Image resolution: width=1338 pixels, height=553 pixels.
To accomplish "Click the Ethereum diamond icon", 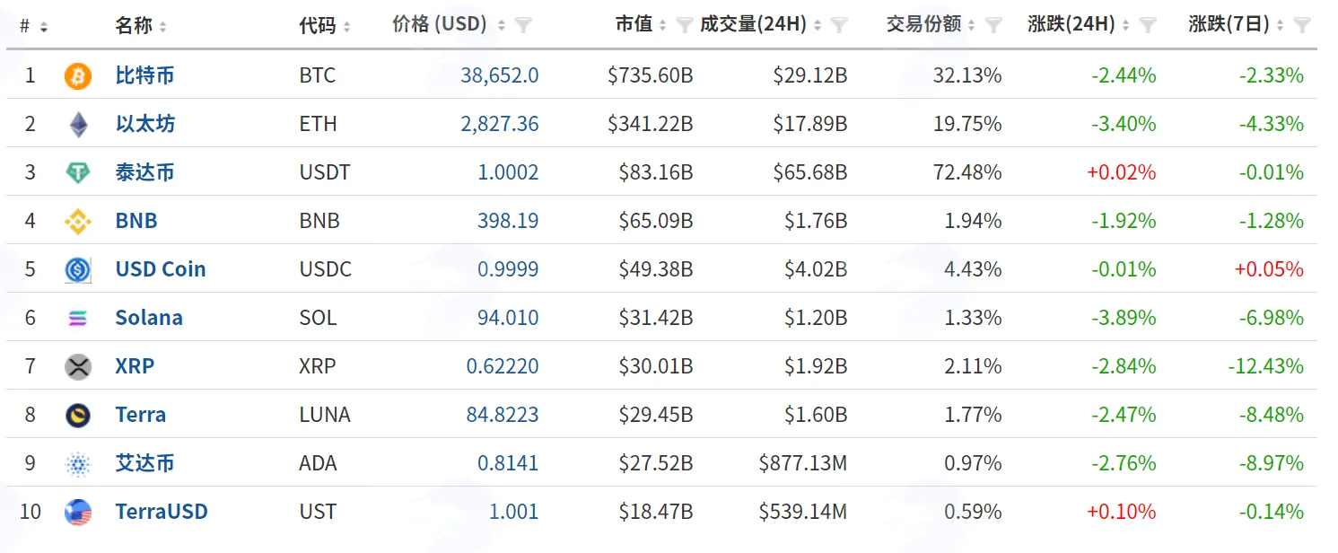I will click(x=78, y=125).
